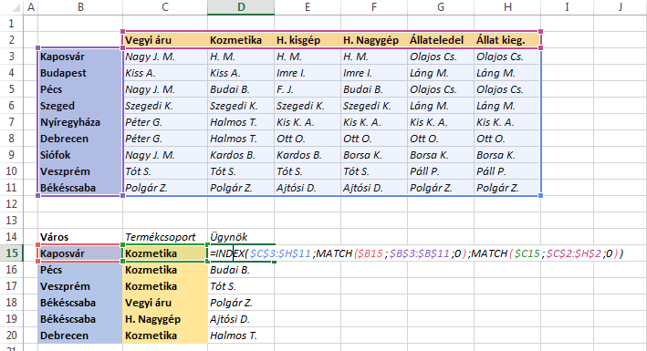The width and height of the screenshot is (647, 351).
Task: Select the Állat kieg. header cell
Action: 507,40
